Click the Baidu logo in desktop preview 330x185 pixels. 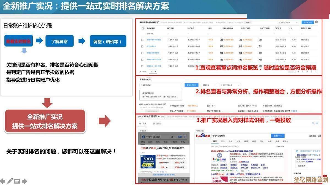(203, 136)
